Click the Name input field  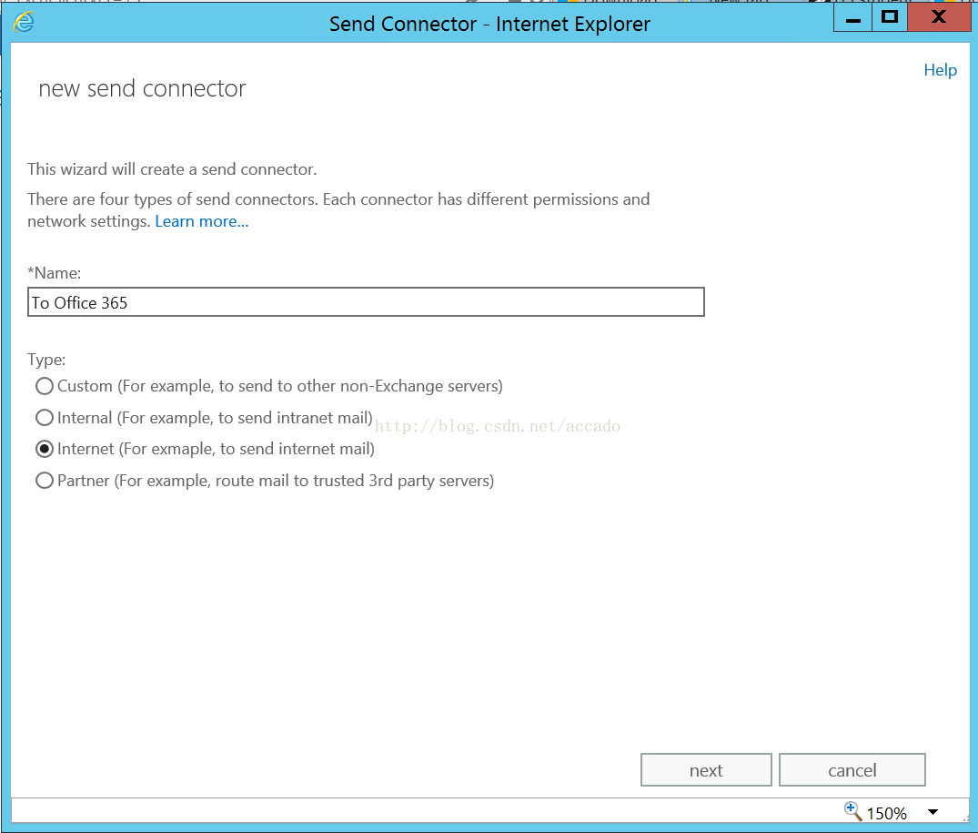[366, 302]
